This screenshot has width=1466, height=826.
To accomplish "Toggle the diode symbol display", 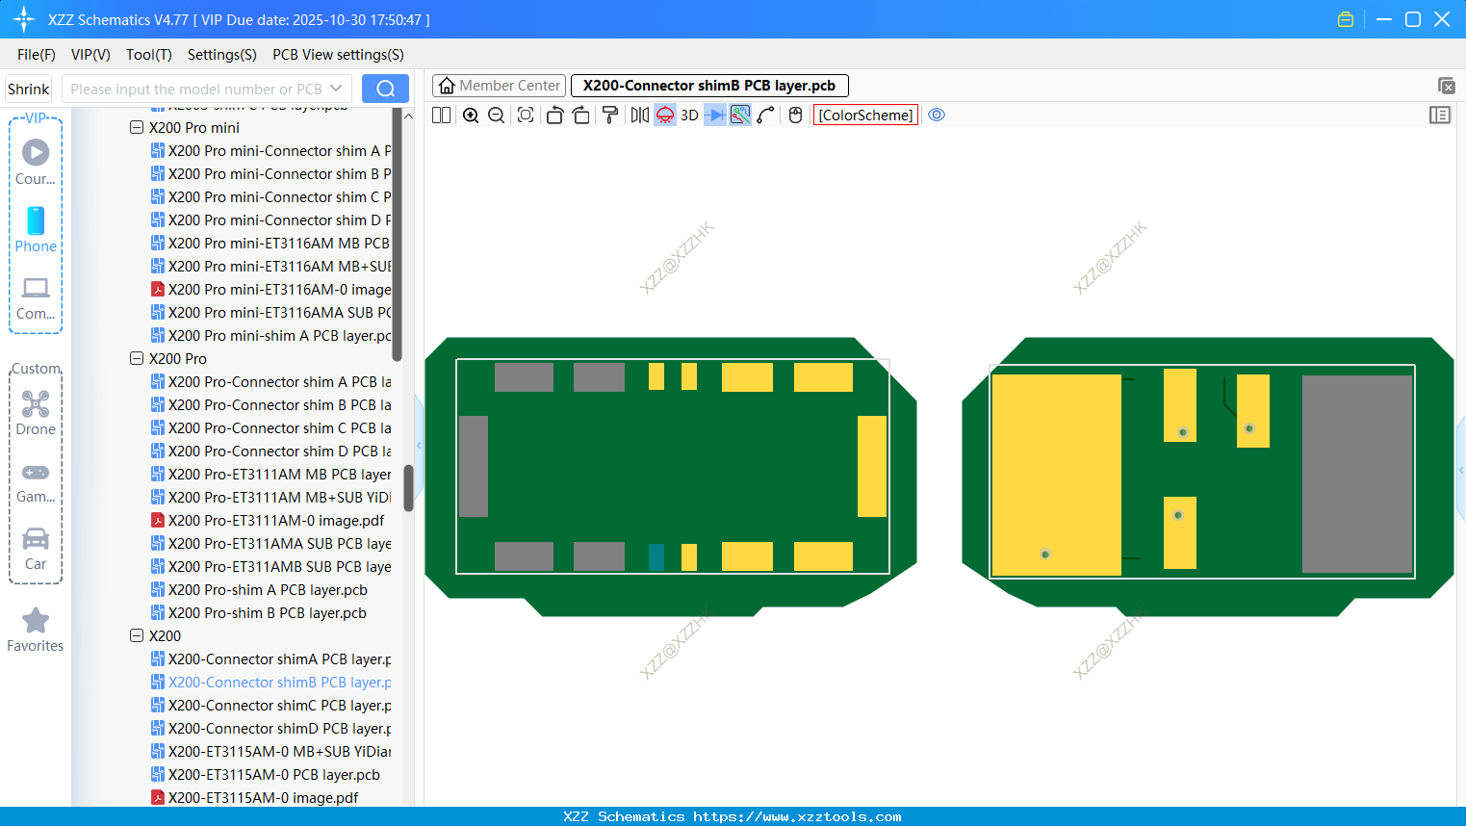I will coord(715,116).
